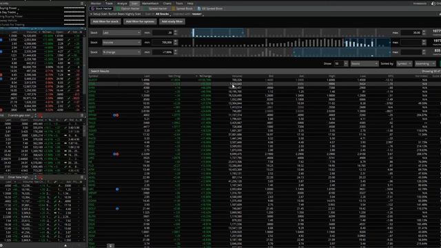Click the Last filter min stepper arrows
The image size is (441, 248).
tap(176, 32)
